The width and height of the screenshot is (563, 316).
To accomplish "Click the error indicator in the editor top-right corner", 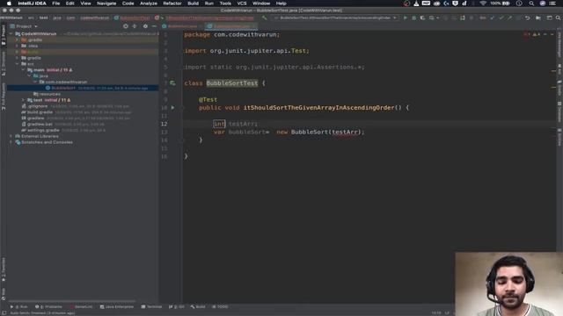I will [526, 34].
